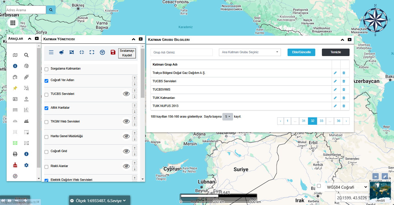Image resolution: width=394 pixels, height=205 pixels.
Task: Click the yellow pin tool in Araçlar
Action: coord(15,88)
